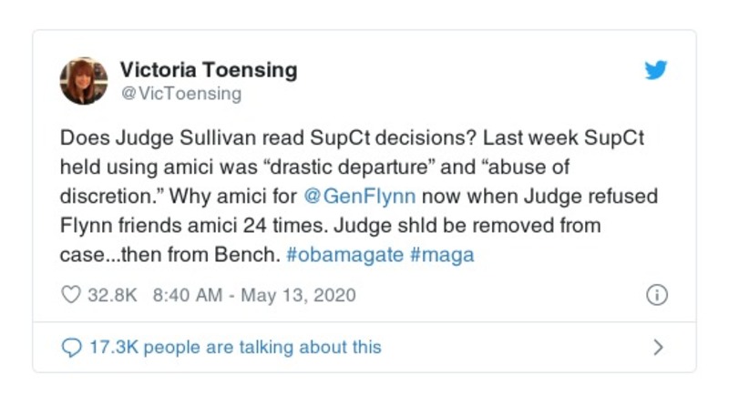Click the Victoria Toensing display name
Viewport: 729px width, 405px height.
[x=209, y=70]
